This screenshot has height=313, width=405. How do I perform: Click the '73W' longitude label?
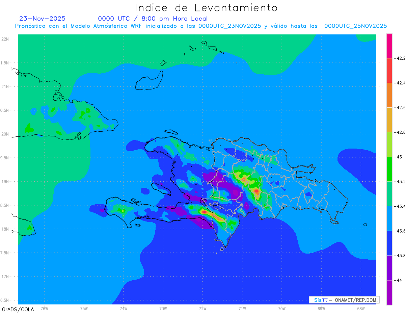click(163, 308)
